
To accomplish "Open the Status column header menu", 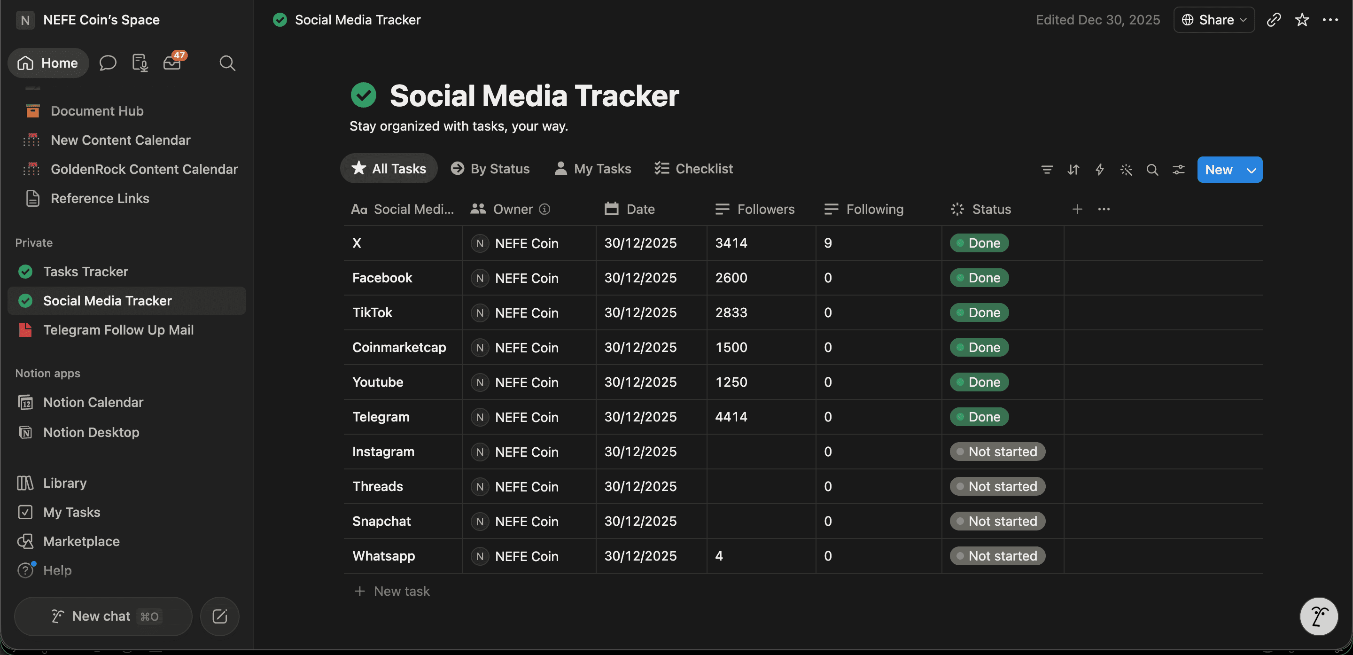I will point(980,209).
